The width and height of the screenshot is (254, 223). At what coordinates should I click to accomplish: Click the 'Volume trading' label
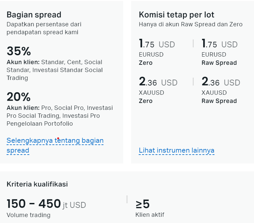click(x=29, y=215)
